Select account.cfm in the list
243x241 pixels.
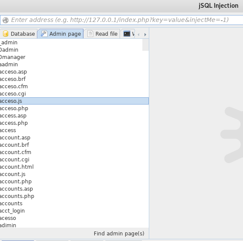point(74,152)
